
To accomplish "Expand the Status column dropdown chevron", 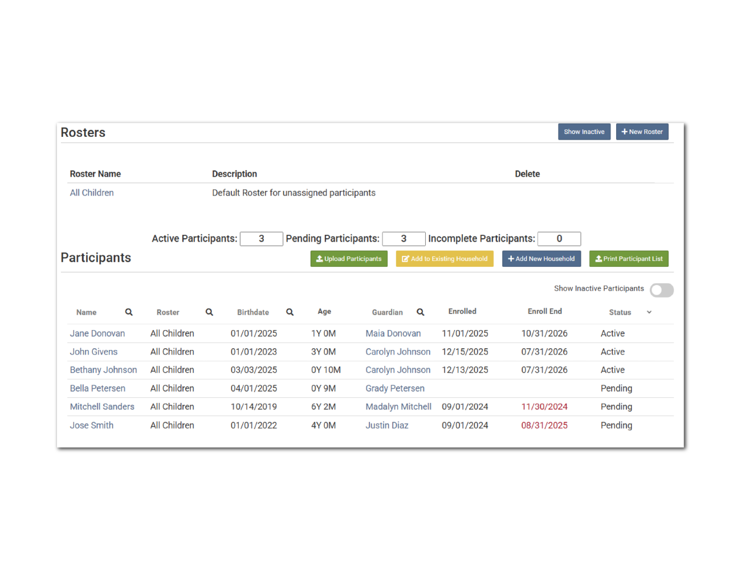I will [649, 312].
